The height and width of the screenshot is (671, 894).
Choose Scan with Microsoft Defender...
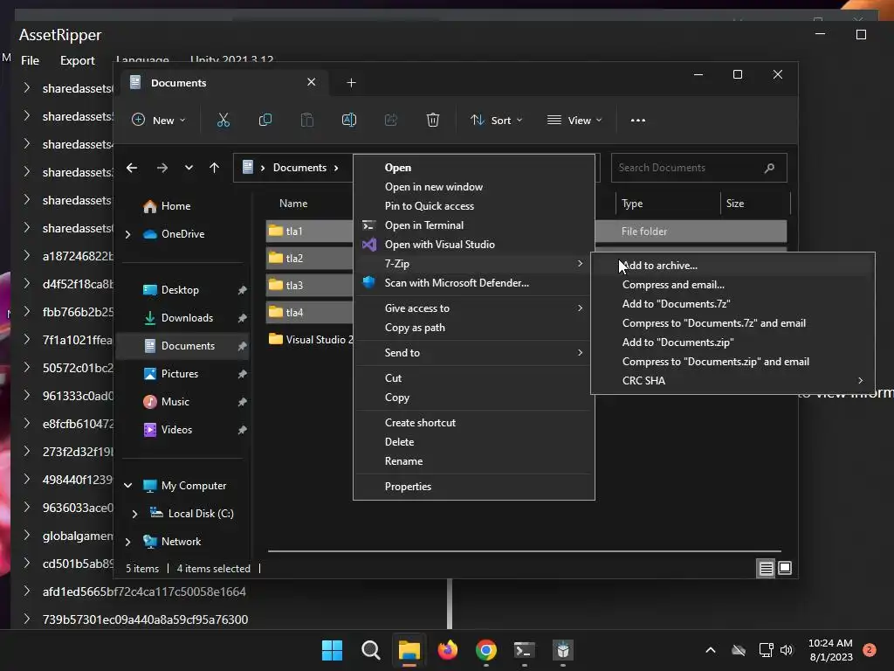pyautogui.click(x=474, y=283)
